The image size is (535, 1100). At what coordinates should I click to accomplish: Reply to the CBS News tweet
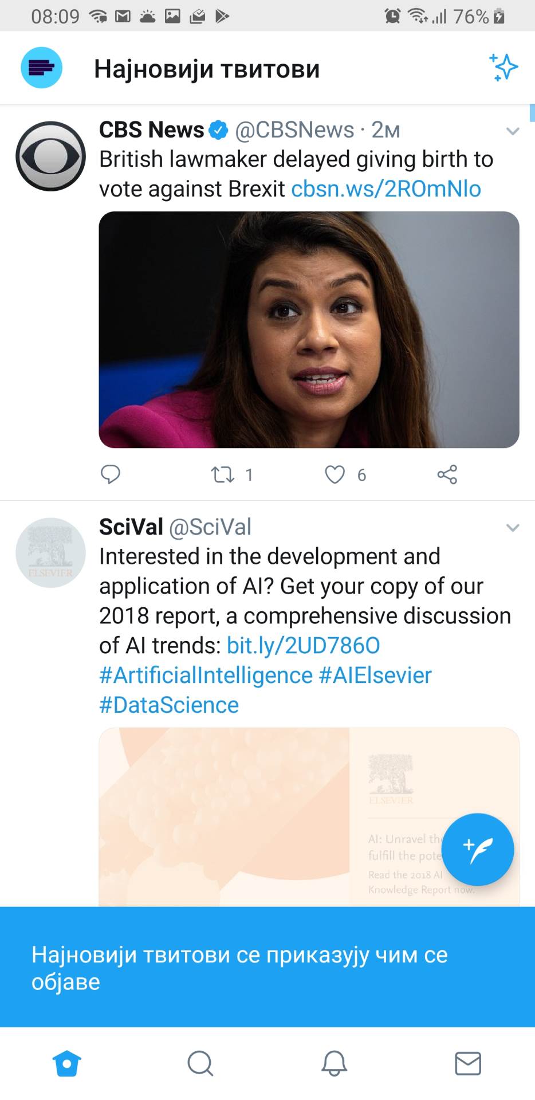111,474
